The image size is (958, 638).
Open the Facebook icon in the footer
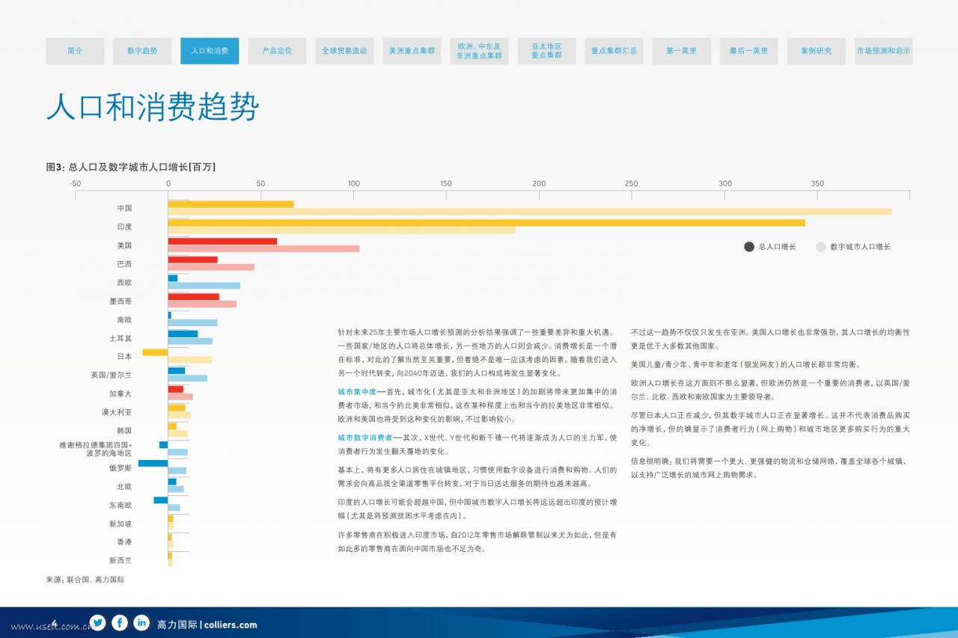point(120,622)
